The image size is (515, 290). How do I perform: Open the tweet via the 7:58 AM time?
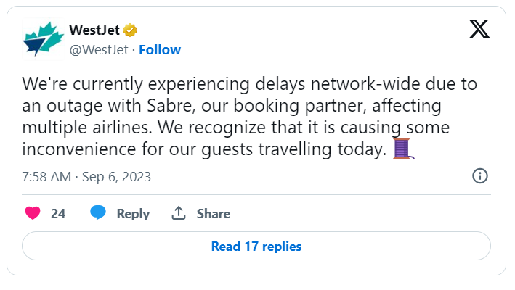[46, 177]
